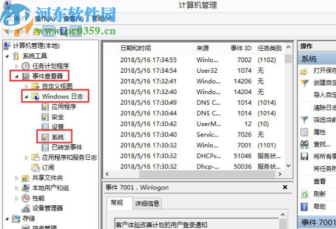Expand the 自定义视图 node

pyautogui.click(x=27, y=86)
